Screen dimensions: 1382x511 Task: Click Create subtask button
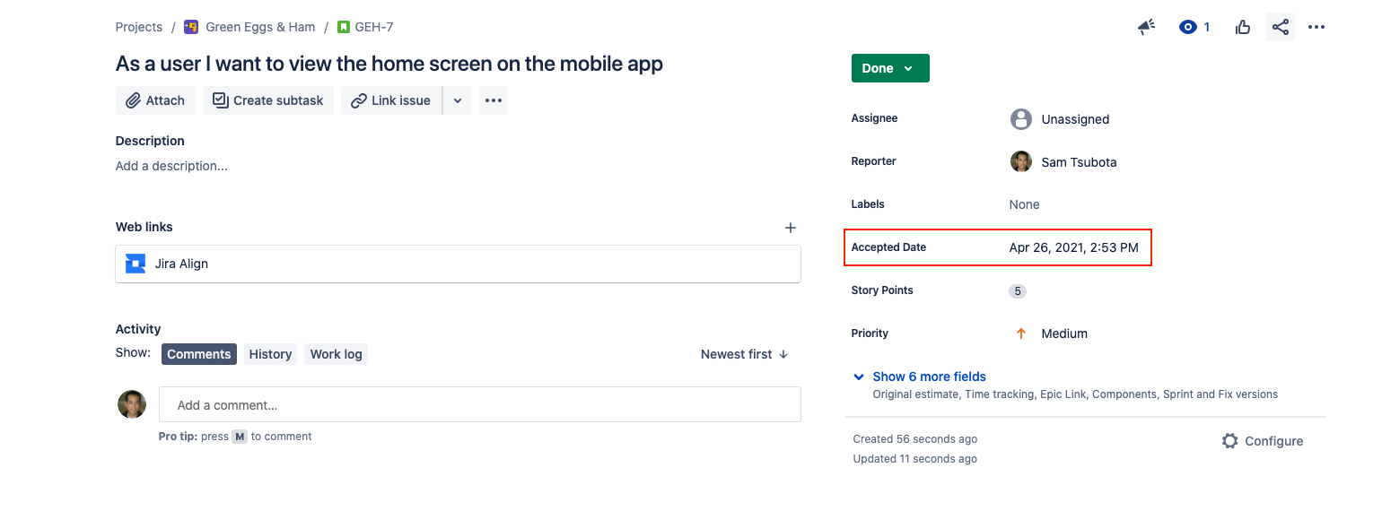[x=268, y=100]
